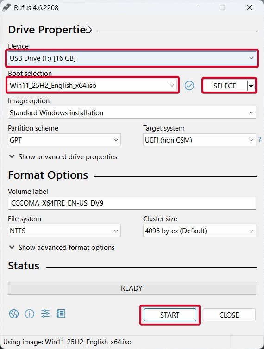
Task: Close the Rufus window with X
Action: 250,7
